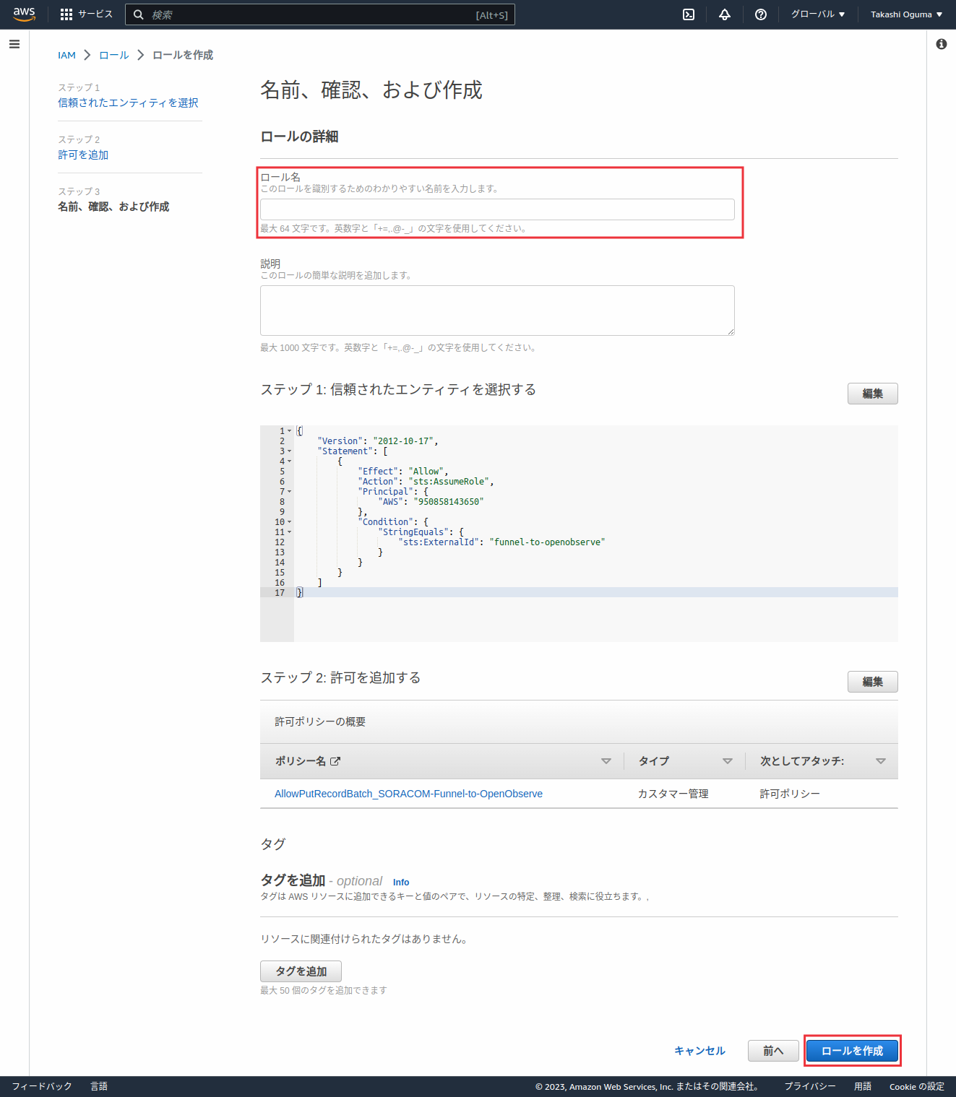Open the notifications bell
Image resolution: width=956 pixels, height=1097 pixels.
tap(725, 14)
